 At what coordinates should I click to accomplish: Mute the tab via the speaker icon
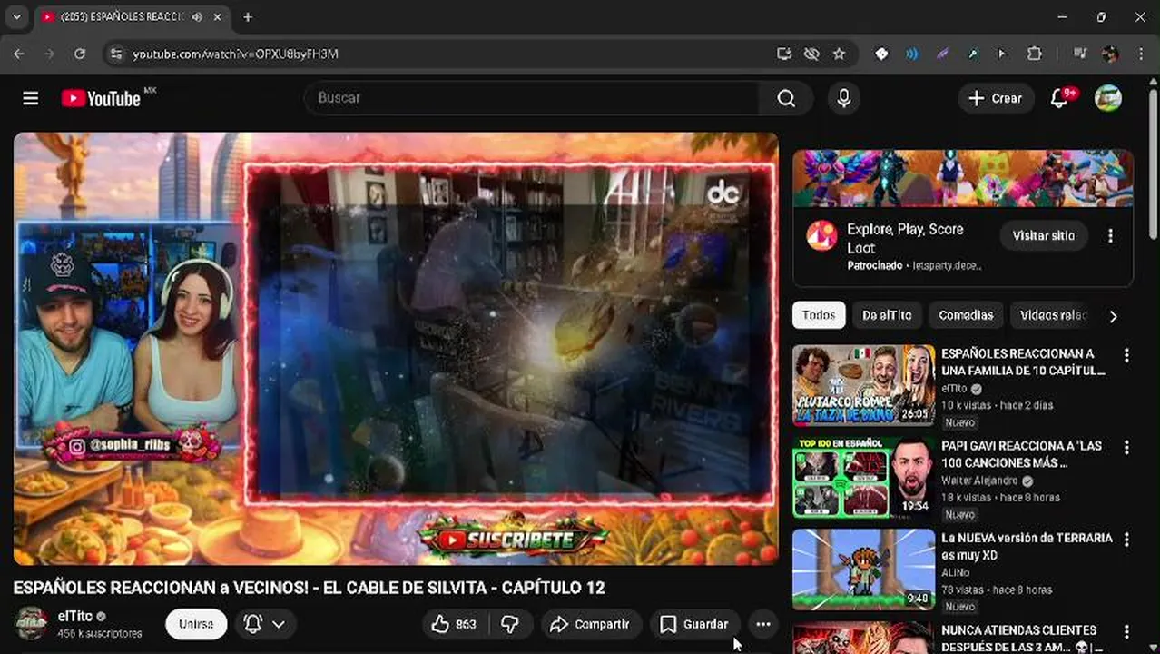197,17
